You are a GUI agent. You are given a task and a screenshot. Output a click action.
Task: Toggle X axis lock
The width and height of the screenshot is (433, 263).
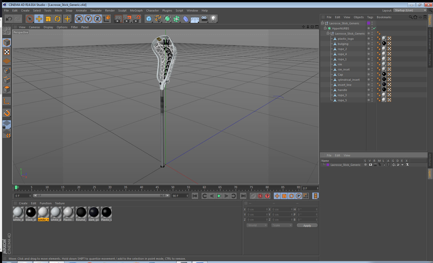[x=79, y=19]
